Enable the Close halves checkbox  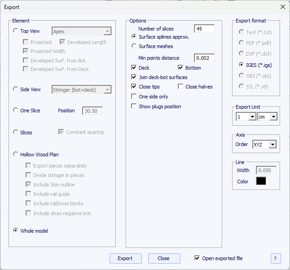coord(180,86)
